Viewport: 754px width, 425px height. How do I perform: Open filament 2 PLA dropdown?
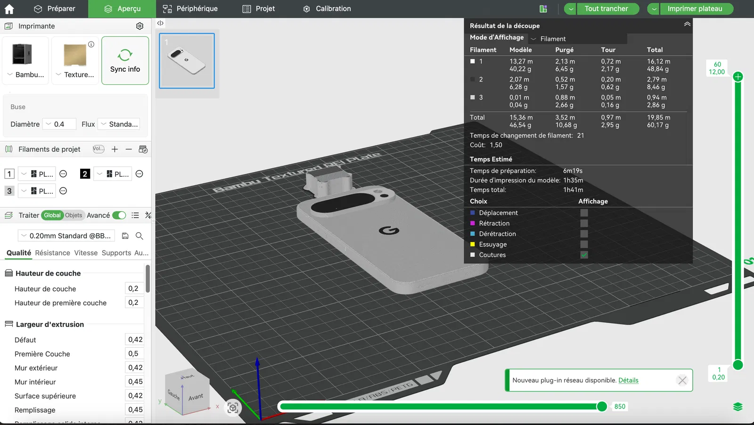coord(113,174)
